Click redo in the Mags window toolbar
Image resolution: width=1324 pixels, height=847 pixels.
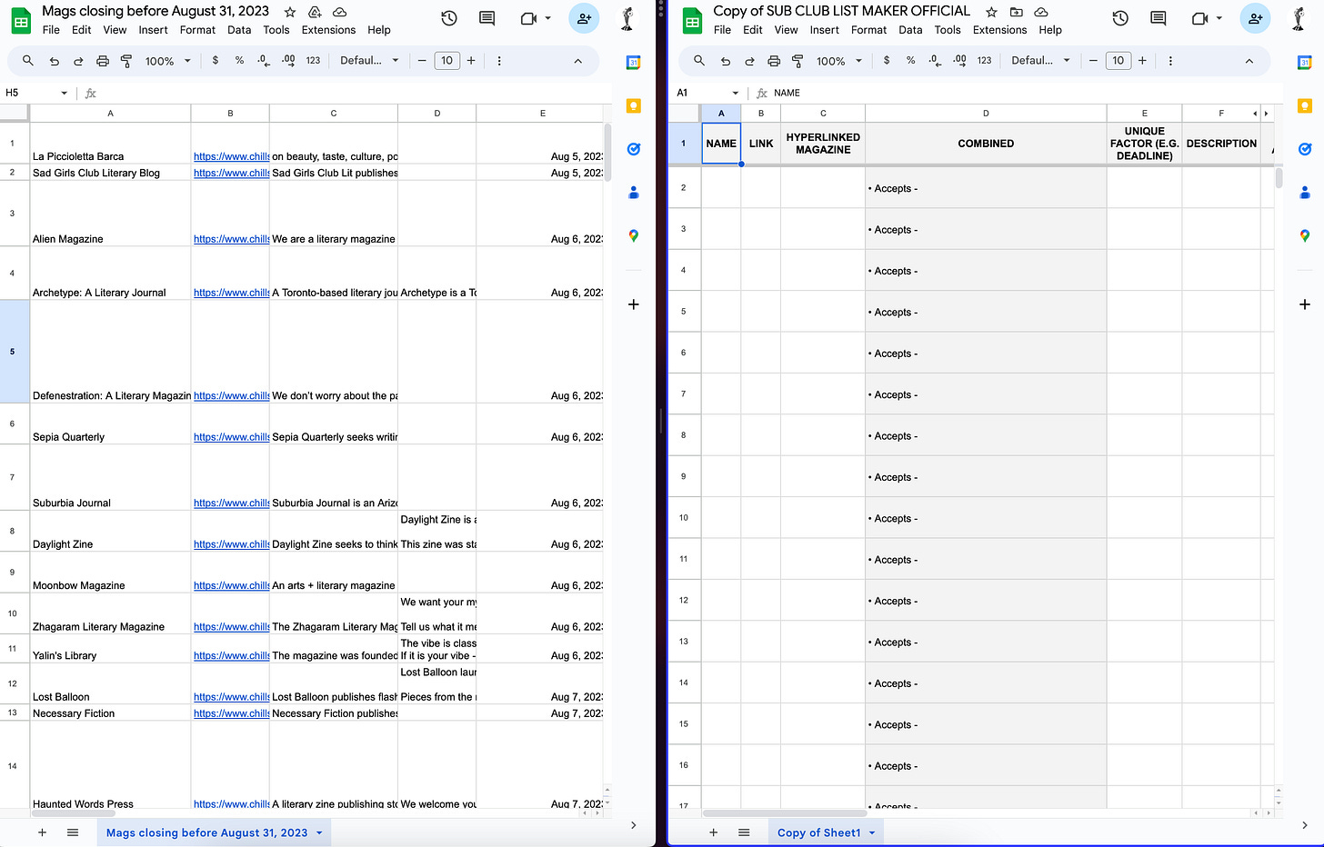78,61
